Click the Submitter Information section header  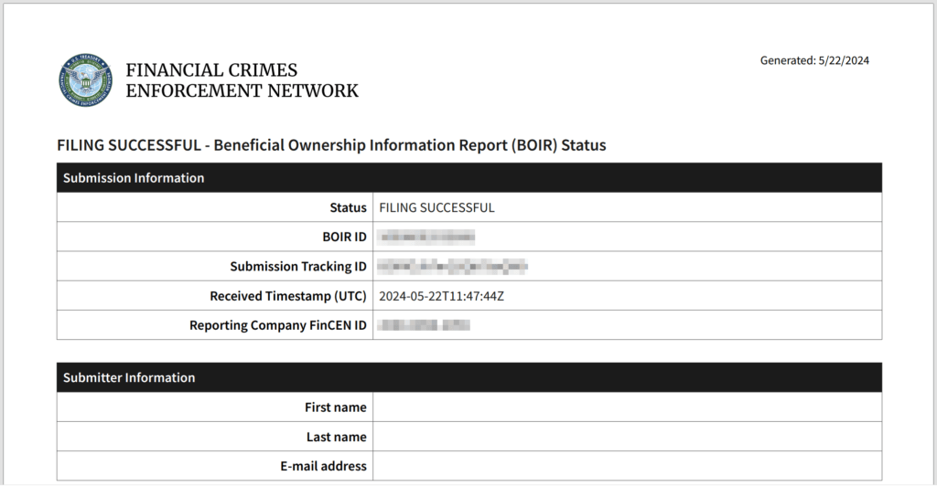point(469,377)
